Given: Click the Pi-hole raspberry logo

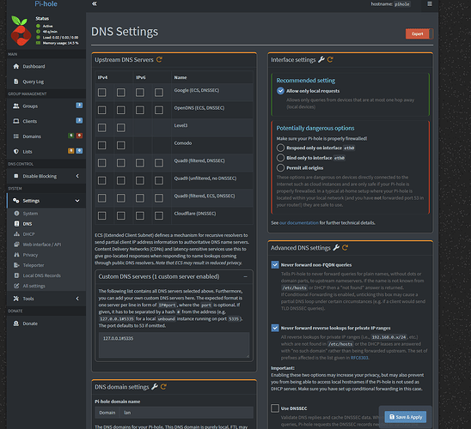Looking at the screenshot, I should tap(21, 31).
